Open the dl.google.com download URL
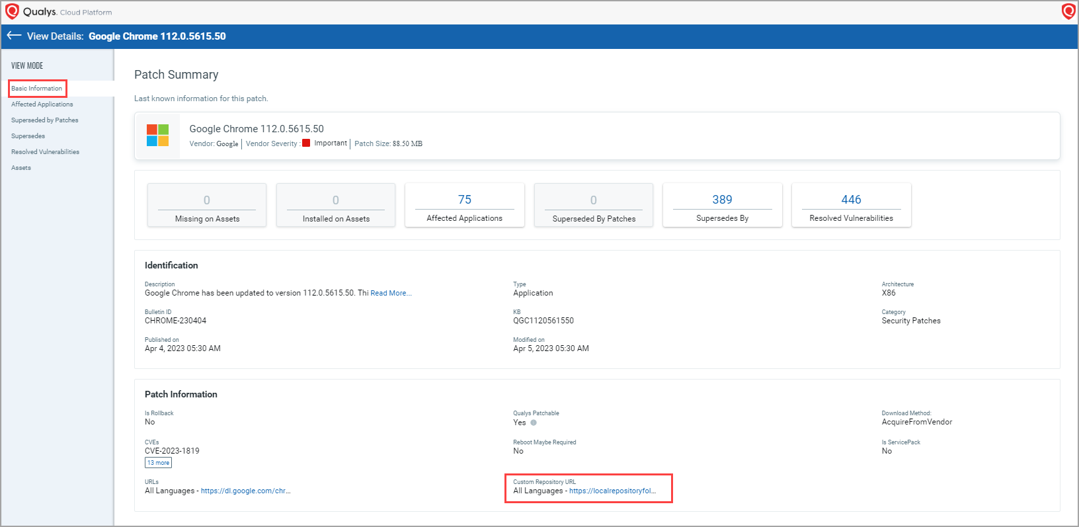 tap(245, 491)
